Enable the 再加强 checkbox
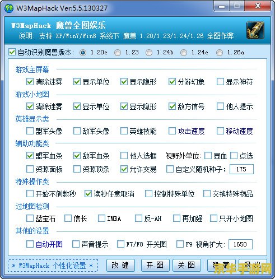The image size is (275, 279). 176,218
